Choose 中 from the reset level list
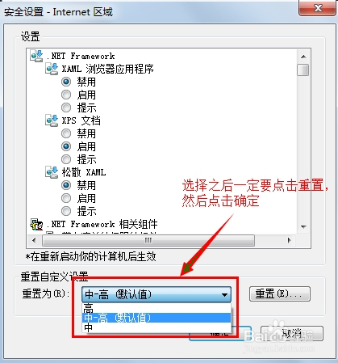338x363 pixels. pyautogui.click(x=156, y=327)
